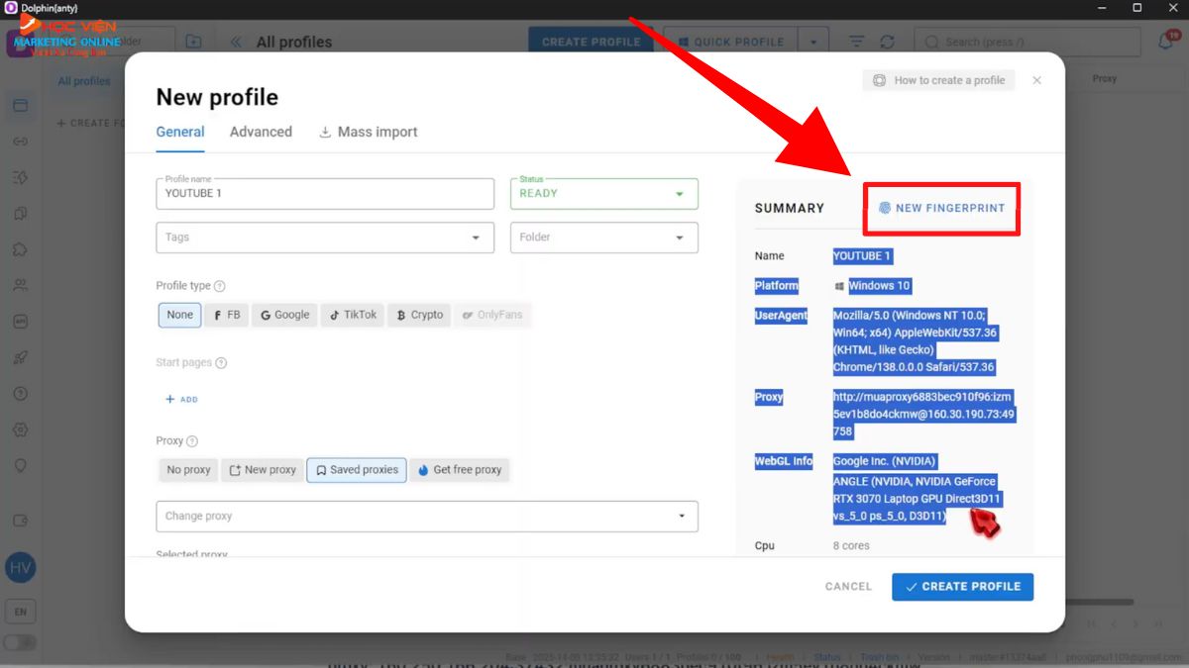Select the Crypto profile type

click(419, 315)
